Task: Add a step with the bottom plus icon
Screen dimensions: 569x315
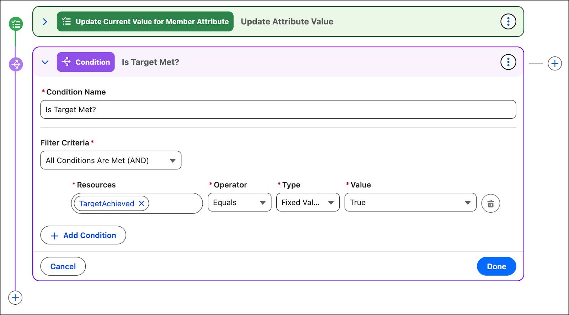Action: point(15,298)
